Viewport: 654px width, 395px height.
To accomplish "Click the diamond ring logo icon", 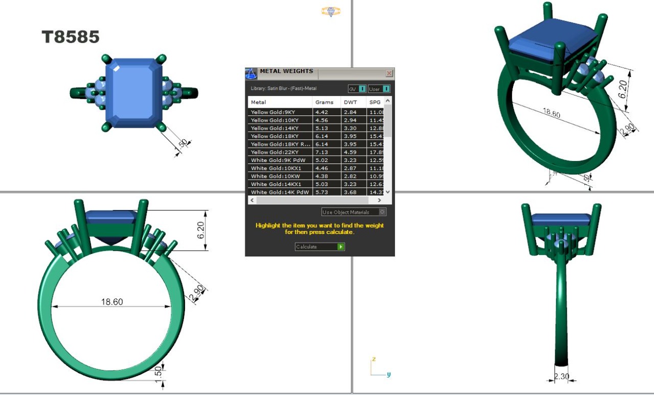I will click(x=331, y=11).
